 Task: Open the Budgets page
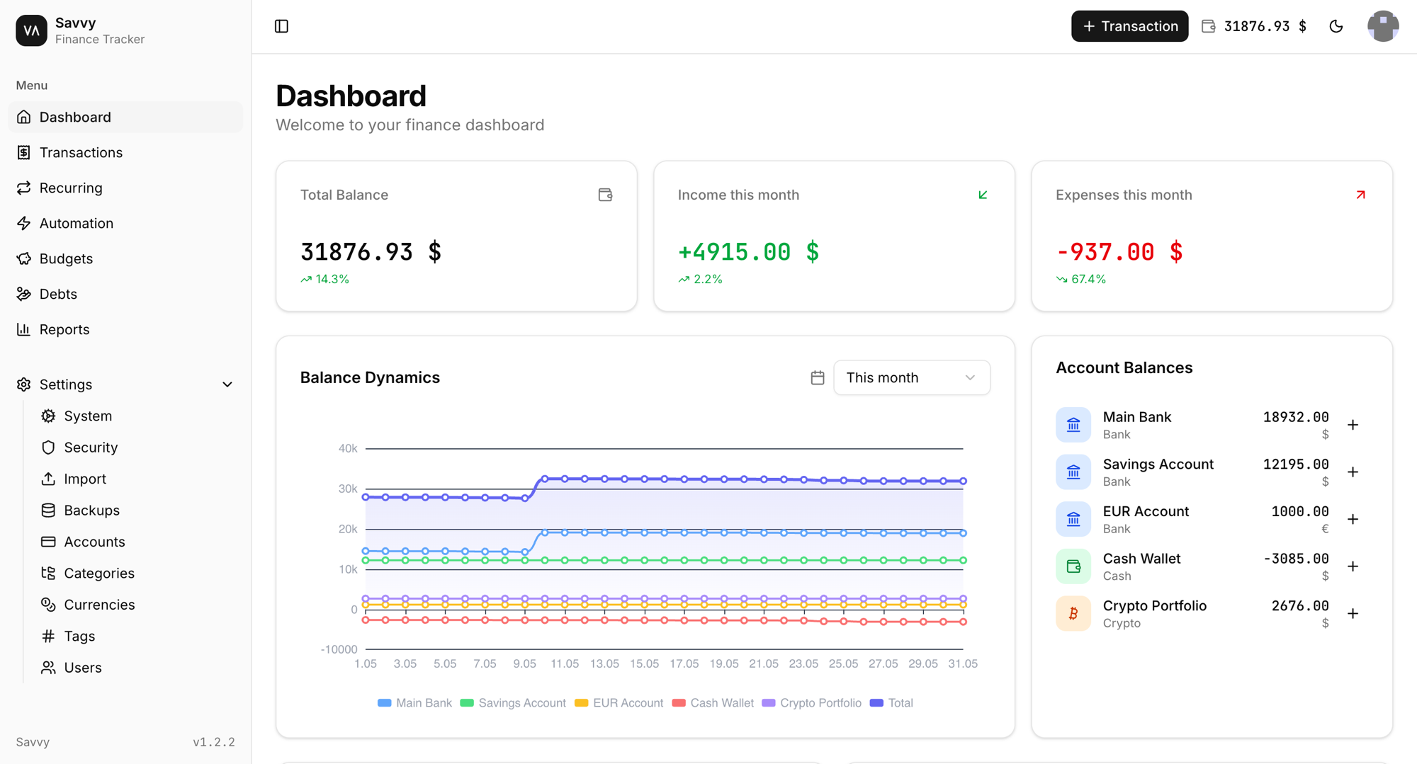(125, 258)
